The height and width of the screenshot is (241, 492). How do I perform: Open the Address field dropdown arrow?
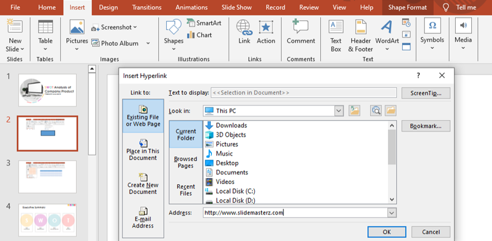tap(391, 213)
